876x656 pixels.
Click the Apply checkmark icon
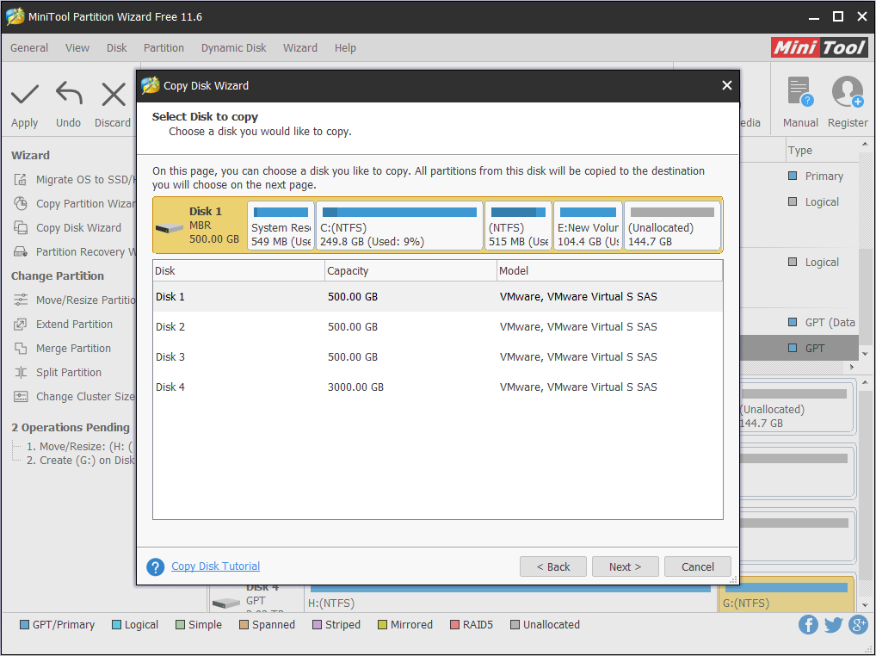(25, 95)
